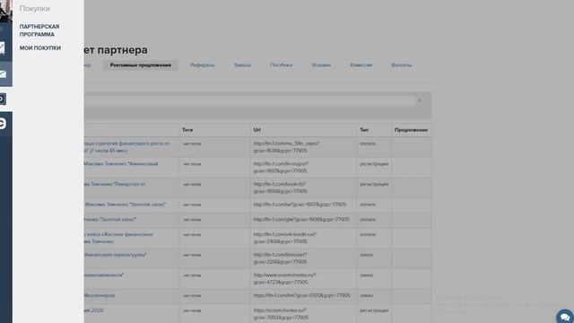Click URL containing gcao=1638

(286, 147)
